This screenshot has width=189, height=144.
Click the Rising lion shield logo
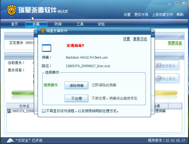click(11, 10)
